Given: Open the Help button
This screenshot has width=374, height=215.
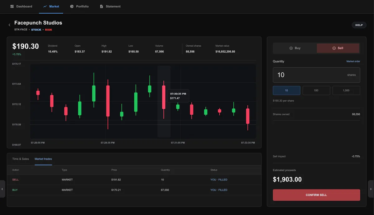Looking at the screenshot, I should click(x=359, y=25).
